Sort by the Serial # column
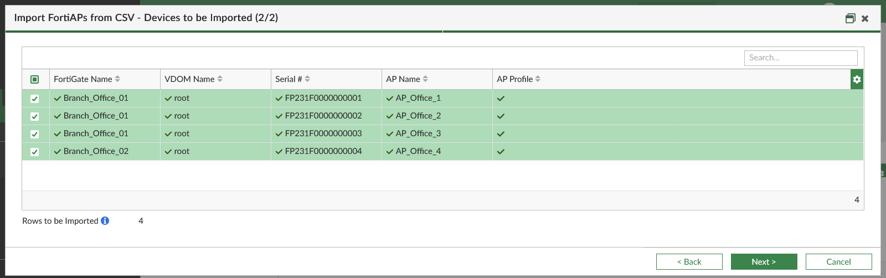The height and width of the screenshot is (278, 886). 292,79
